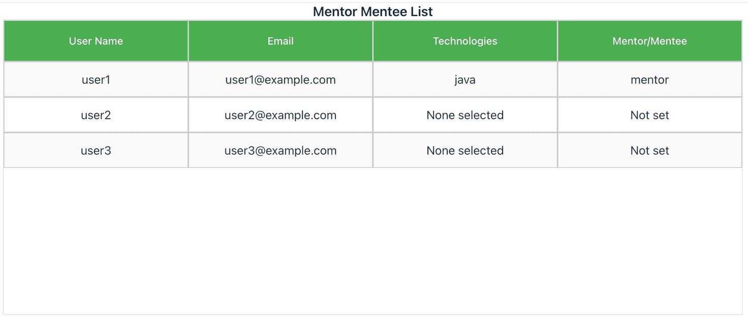Click the user3@example.com email cell
The image size is (748, 321).
coord(280,151)
